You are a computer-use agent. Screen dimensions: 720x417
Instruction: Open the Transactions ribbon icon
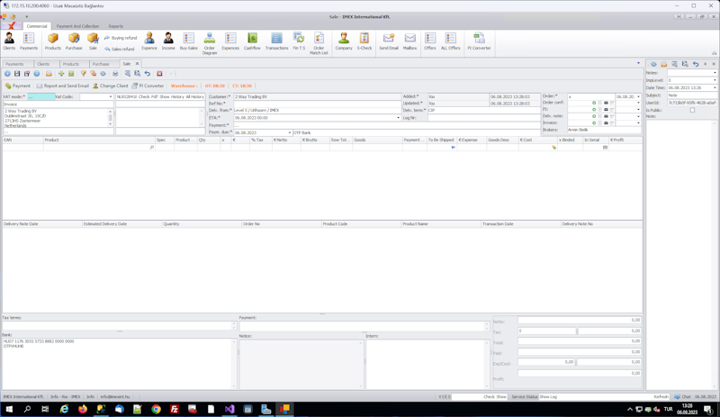coord(276,41)
